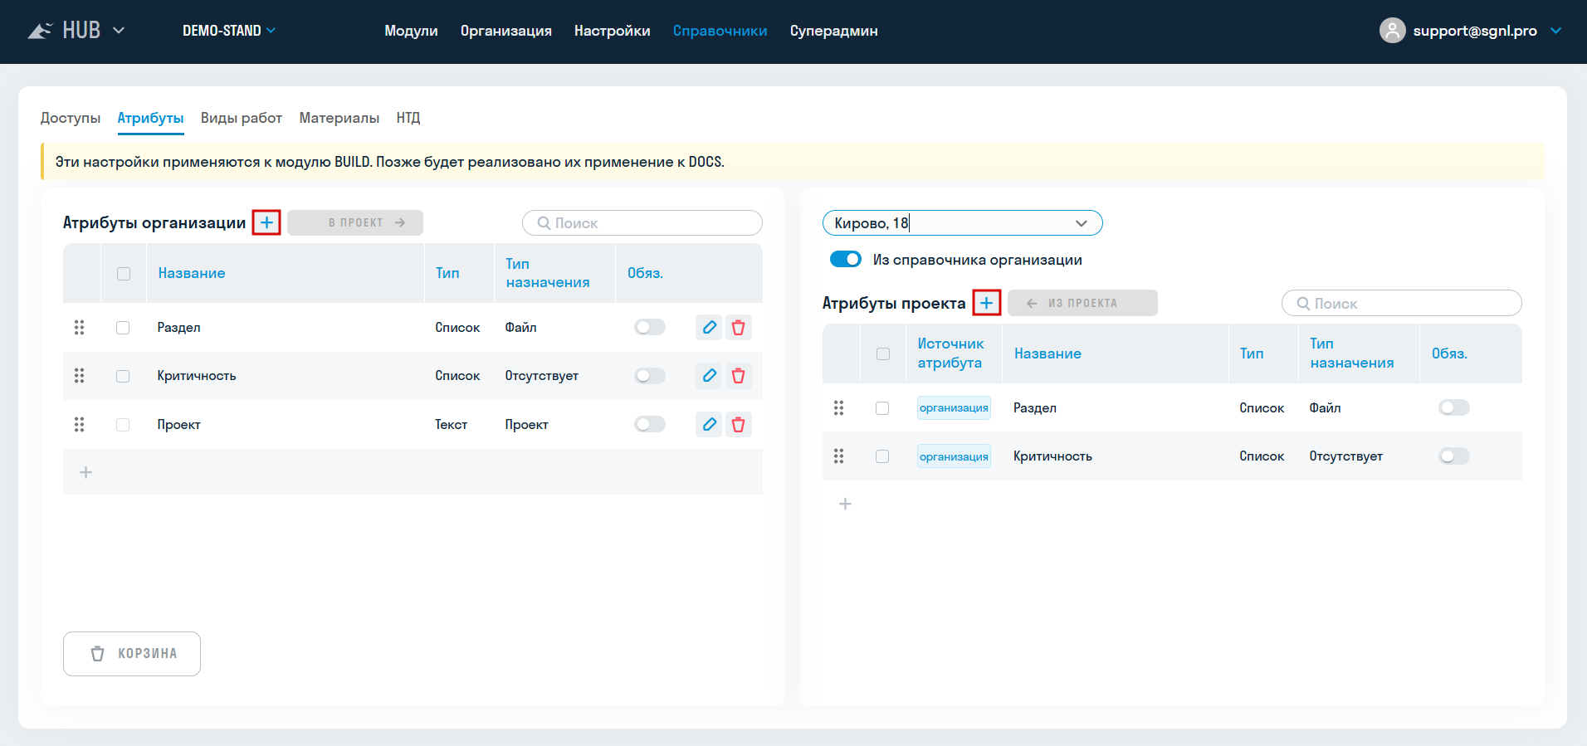Edit the Раздел organization attribute

[709, 328]
